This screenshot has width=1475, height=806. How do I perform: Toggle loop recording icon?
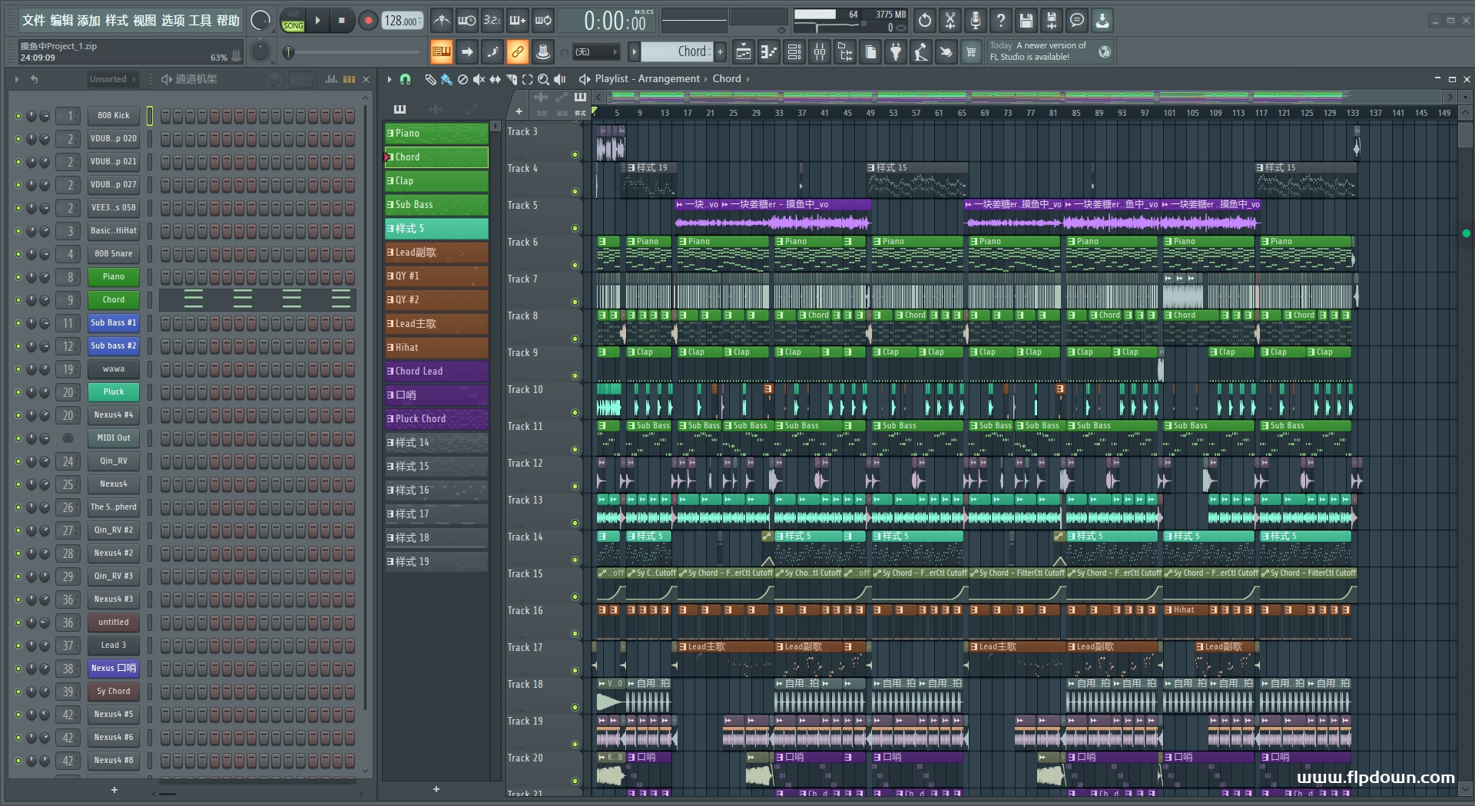point(544,21)
